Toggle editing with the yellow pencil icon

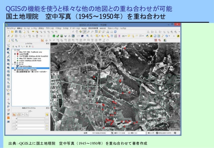(x=12, y=36)
